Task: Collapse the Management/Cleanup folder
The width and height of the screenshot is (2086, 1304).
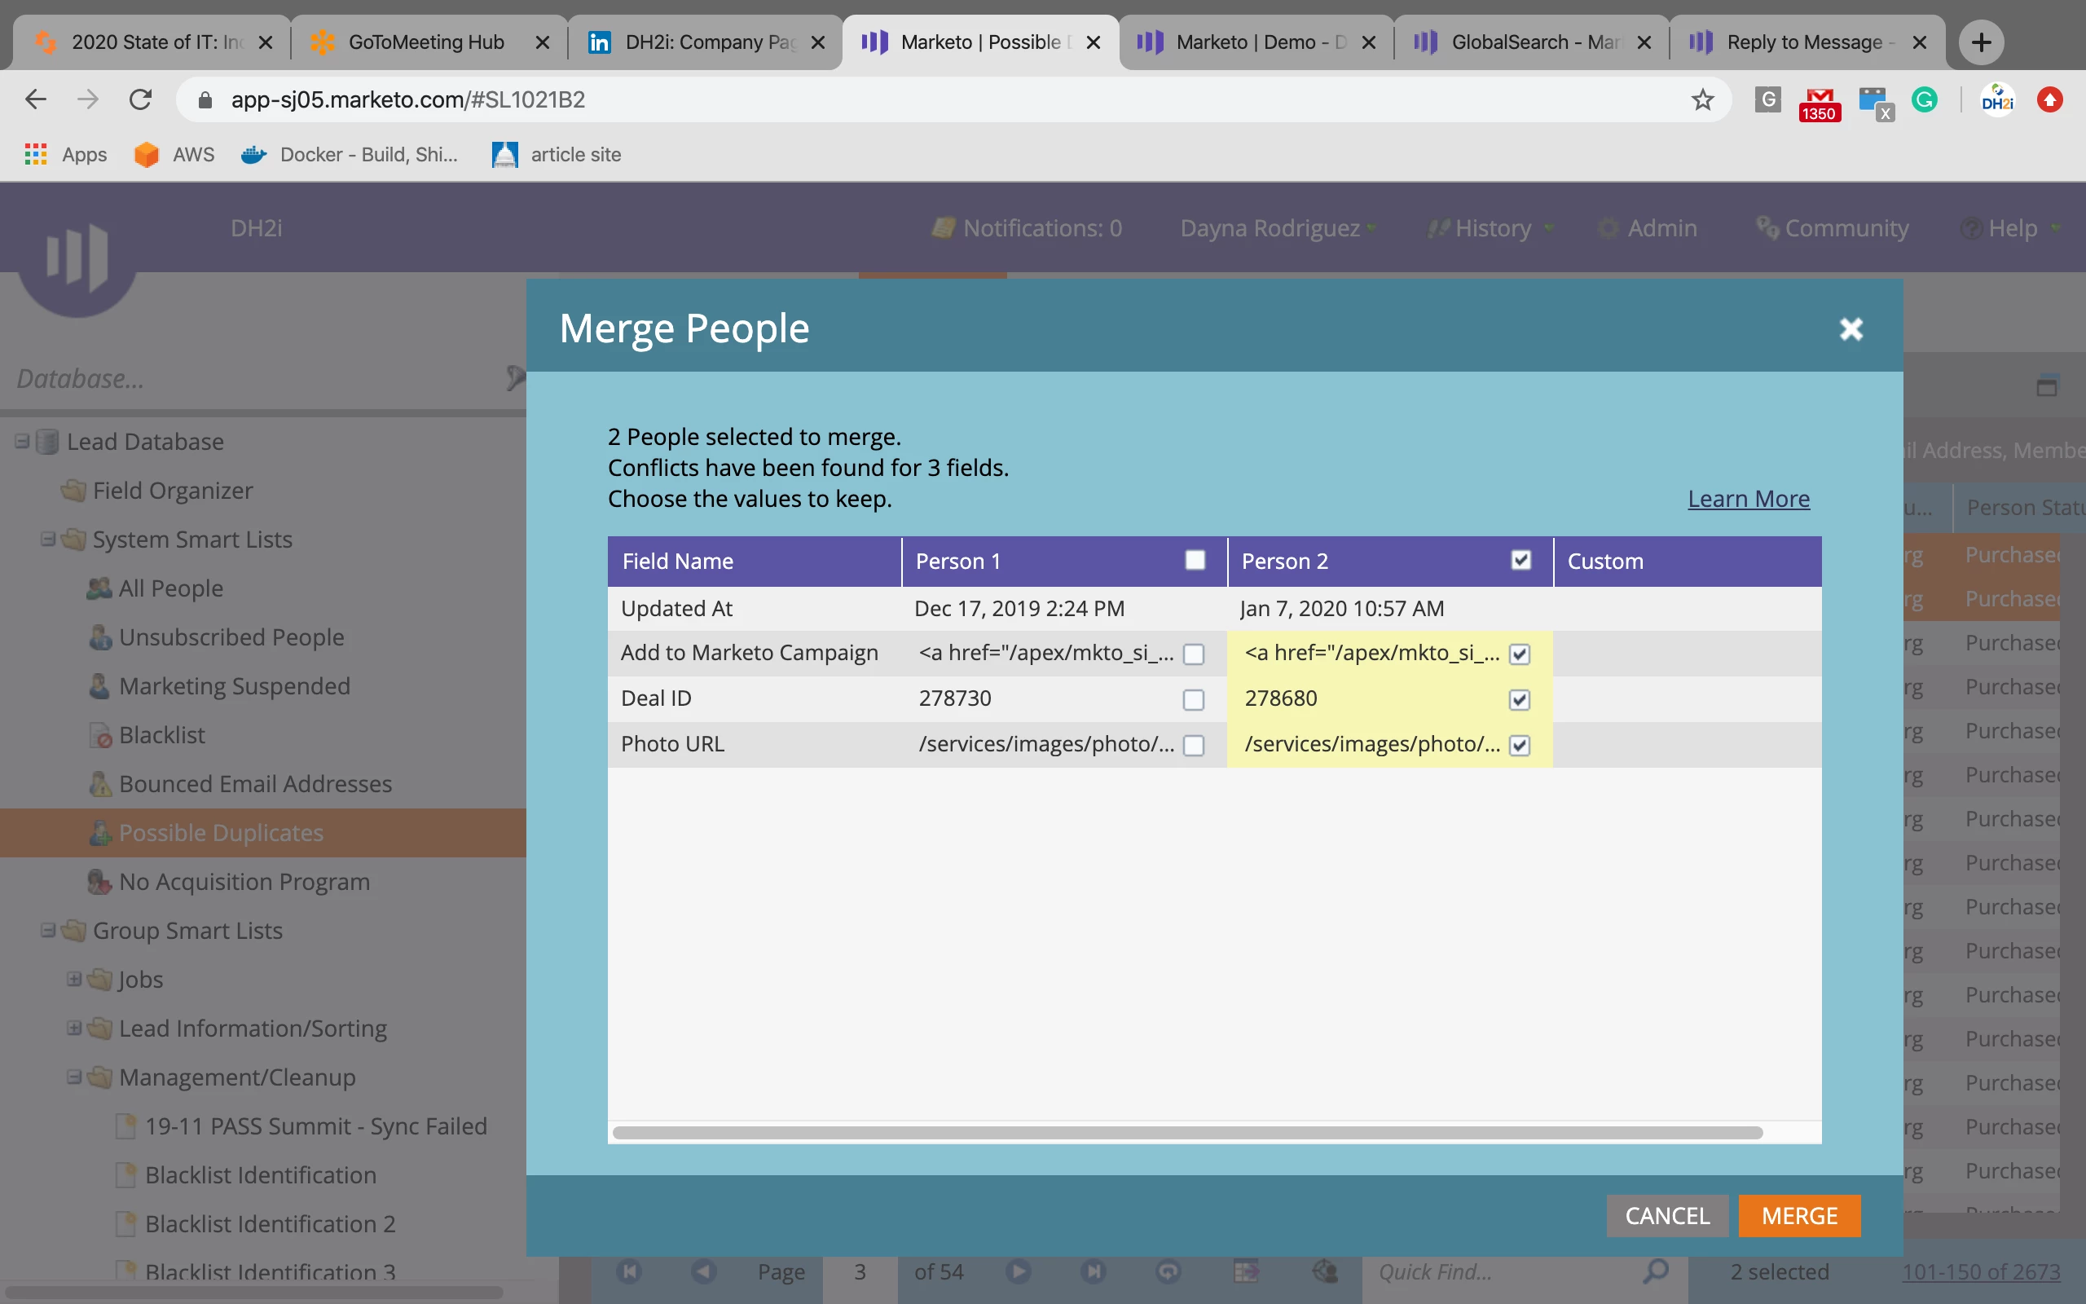Action: [x=74, y=1077]
